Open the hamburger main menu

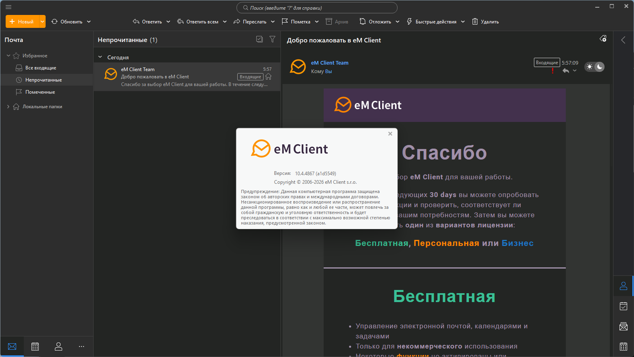tap(8, 7)
